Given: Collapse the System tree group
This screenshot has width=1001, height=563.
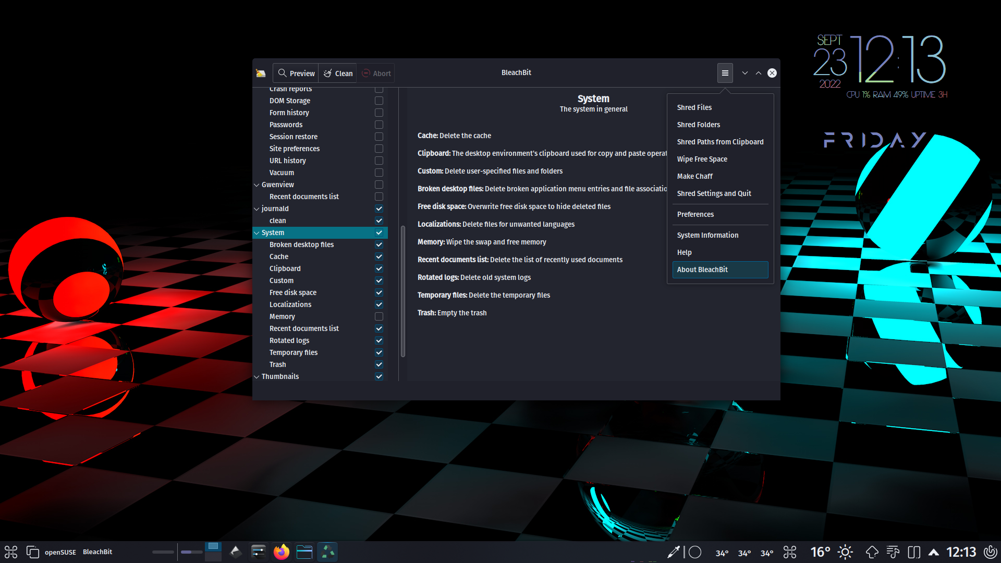Looking at the screenshot, I should click(257, 232).
